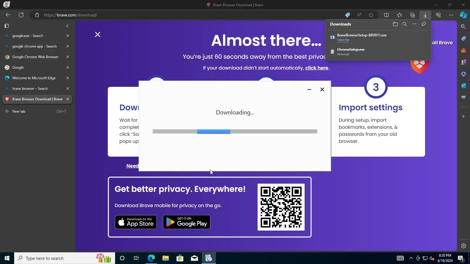Close the Welcome to Microsoft Edge tab
Image resolution: width=470 pixels, height=264 pixels.
68,78
